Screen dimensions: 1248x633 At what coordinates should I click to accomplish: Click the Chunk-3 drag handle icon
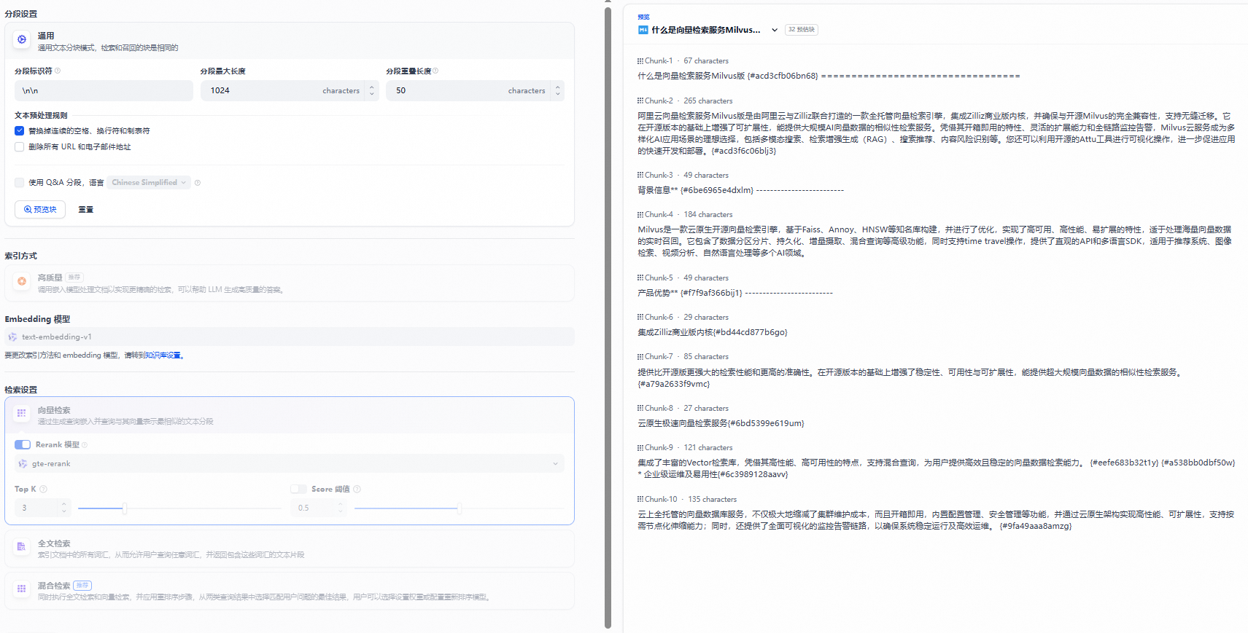coord(640,176)
